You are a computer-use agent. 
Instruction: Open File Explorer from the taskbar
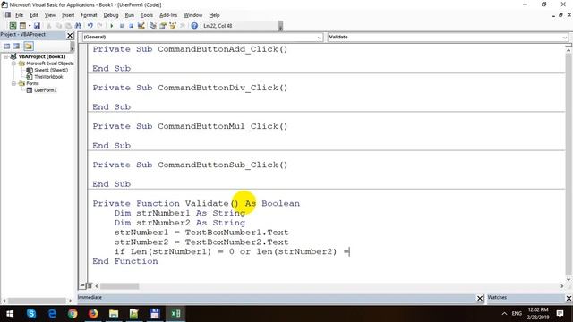click(x=114, y=314)
